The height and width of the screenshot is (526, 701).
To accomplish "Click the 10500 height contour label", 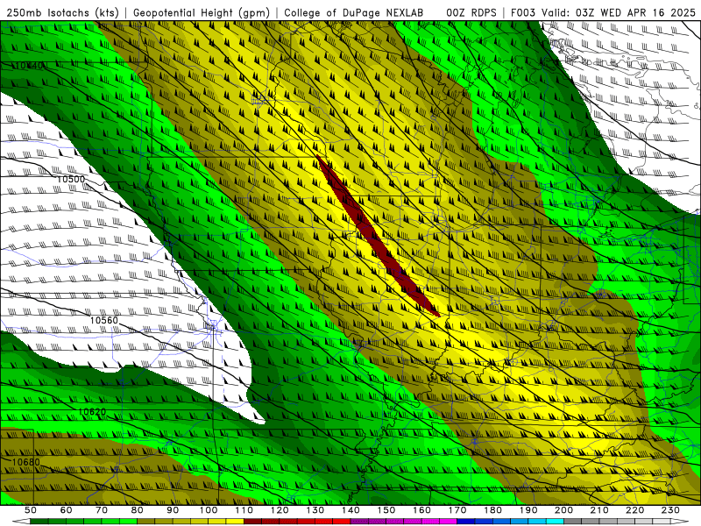I will [x=71, y=180].
